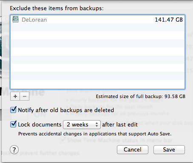193x163 pixels.
Task: Click the up-down arrows on the weeks popup
Action: 96,124
